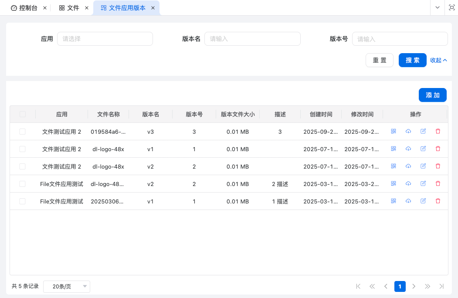Viewport: 458px width, 298px height.
Task: Delete the dl-logo-48x v2 version
Action: pyautogui.click(x=438, y=166)
